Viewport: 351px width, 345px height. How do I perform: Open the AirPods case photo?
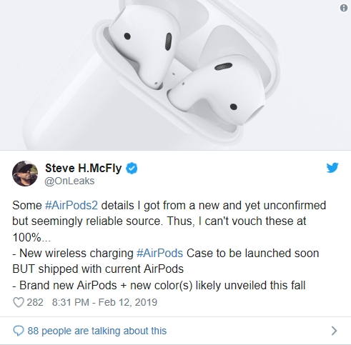click(x=175, y=75)
